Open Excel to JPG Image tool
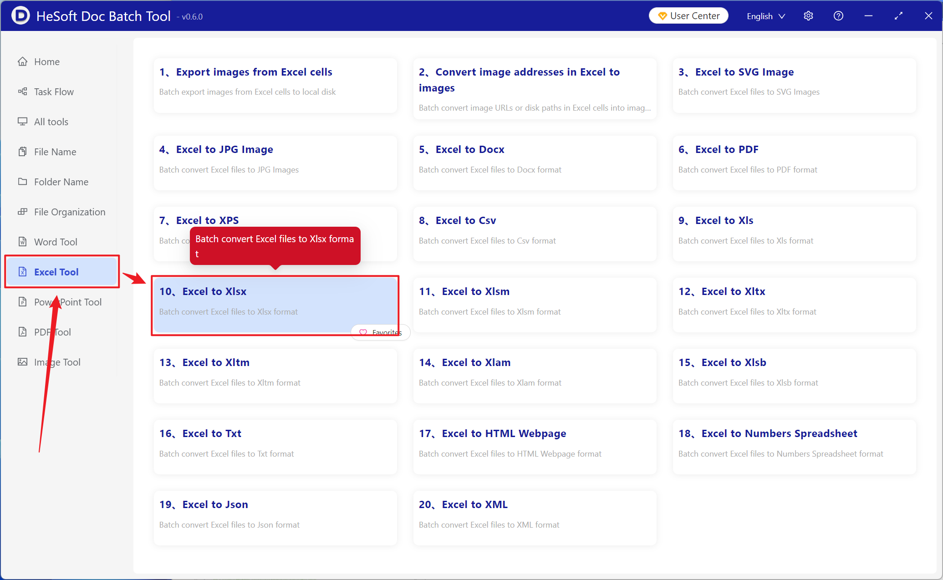 [x=275, y=163]
